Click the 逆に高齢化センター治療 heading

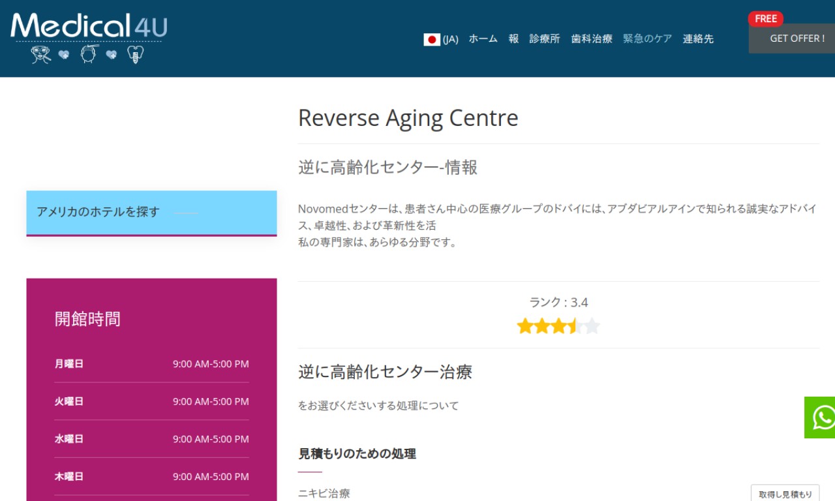coord(386,372)
